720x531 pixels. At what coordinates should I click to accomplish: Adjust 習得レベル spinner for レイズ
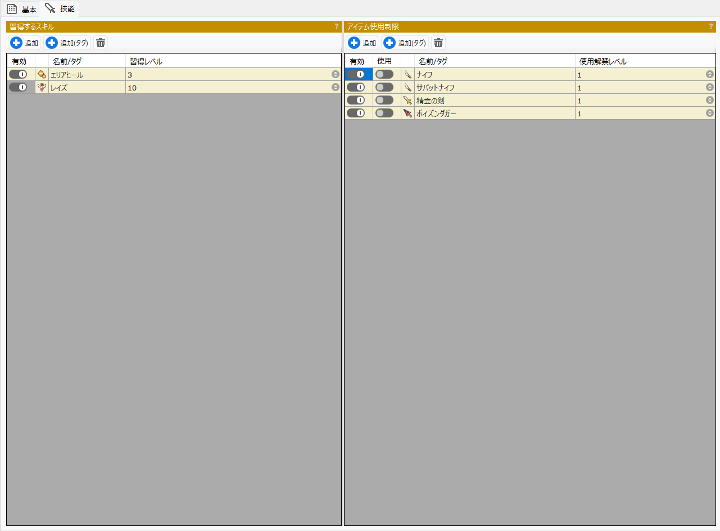336,87
